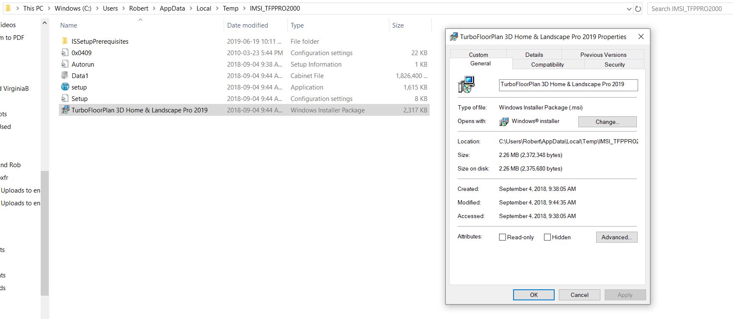The width and height of the screenshot is (733, 319).
Task: Expand the chevron after This PC in path
Action: [x=49, y=8]
